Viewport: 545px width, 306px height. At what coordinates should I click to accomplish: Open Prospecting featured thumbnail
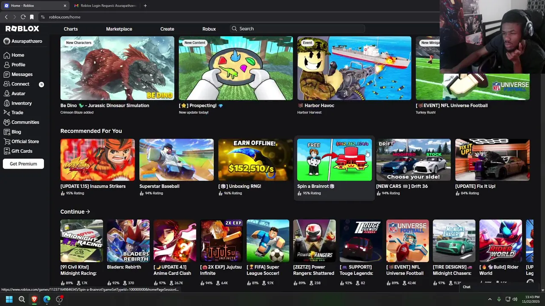coord(236,68)
